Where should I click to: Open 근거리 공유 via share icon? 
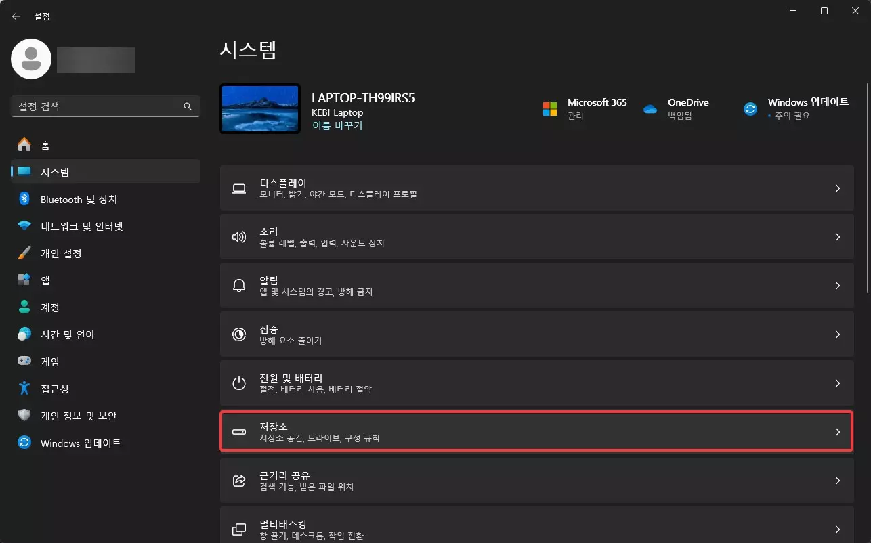tap(238, 480)
